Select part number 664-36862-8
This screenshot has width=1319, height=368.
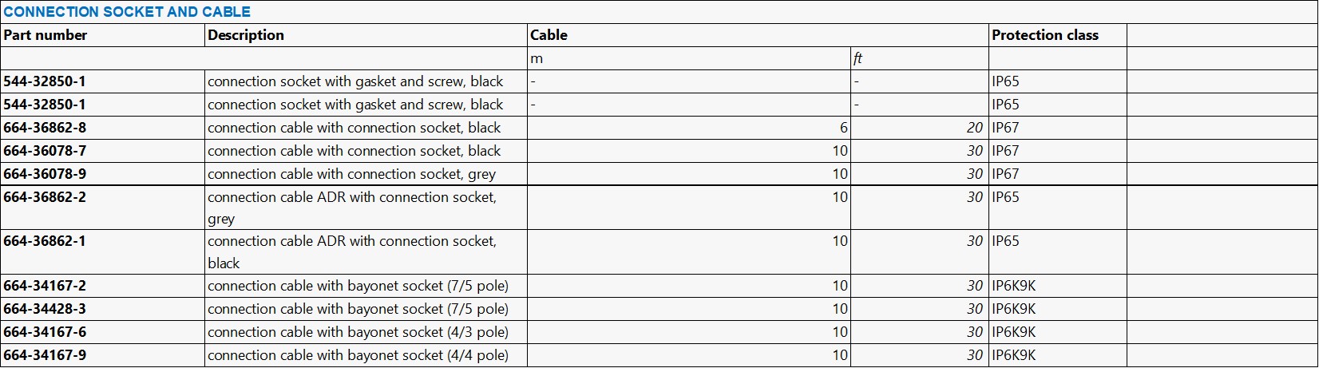click(x=45, y=128)
